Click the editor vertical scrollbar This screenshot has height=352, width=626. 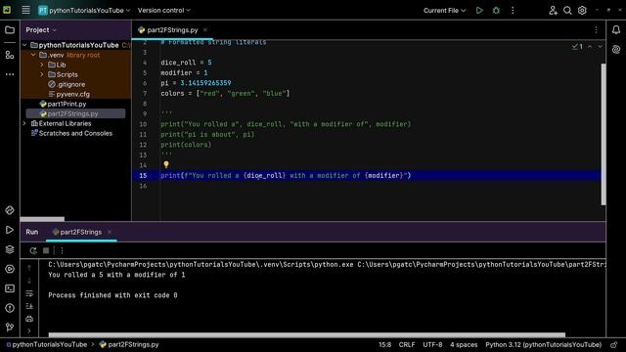point(604,135)
